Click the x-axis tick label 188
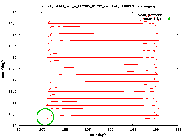The width and height of the screenshot is (184, 138). pyautogui.click(x=110, y=129)
